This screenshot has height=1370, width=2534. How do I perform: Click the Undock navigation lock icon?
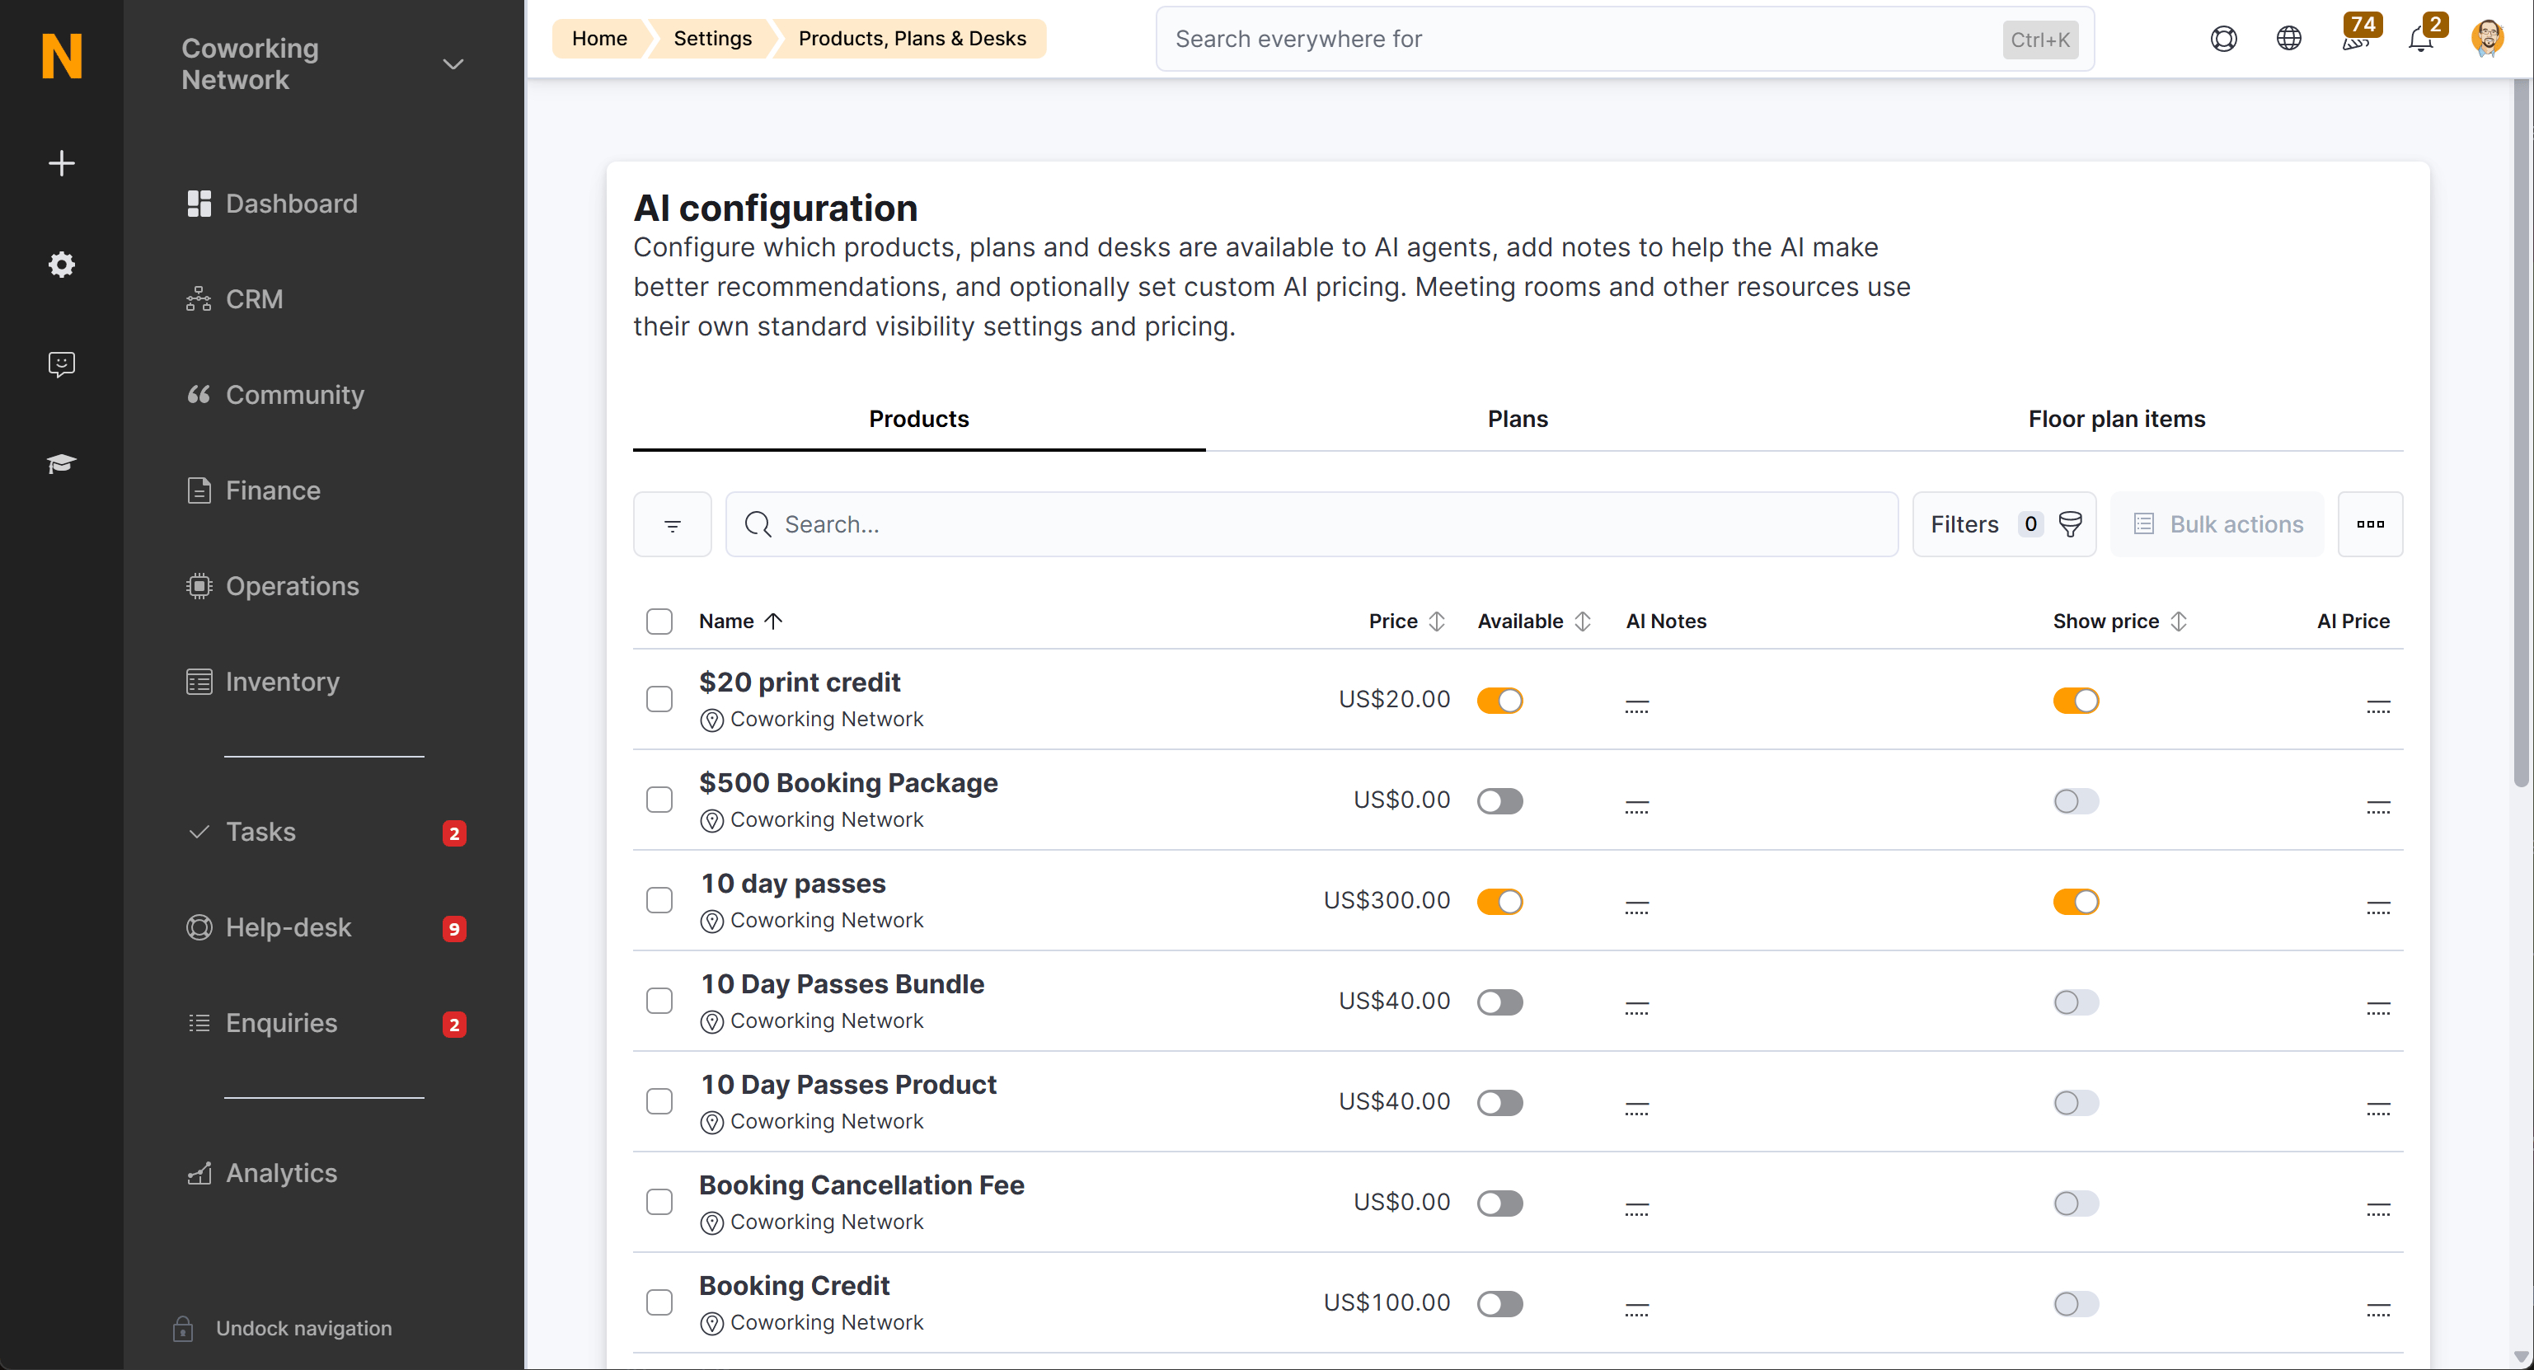(183, 1328)
